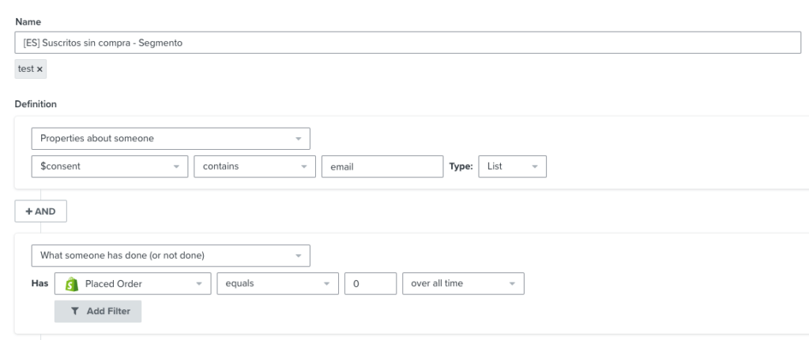Click the Type: label text
Image resolution: width=809 pixels, height=340 pixels.
(x=461, y=166)
